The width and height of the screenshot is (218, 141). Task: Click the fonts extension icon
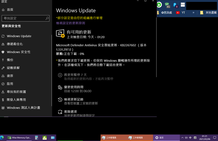pyautogui.click(x=183, y=5)
